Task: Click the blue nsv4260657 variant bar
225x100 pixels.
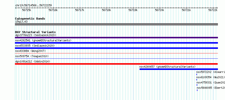Action: [x=179, y=69]
